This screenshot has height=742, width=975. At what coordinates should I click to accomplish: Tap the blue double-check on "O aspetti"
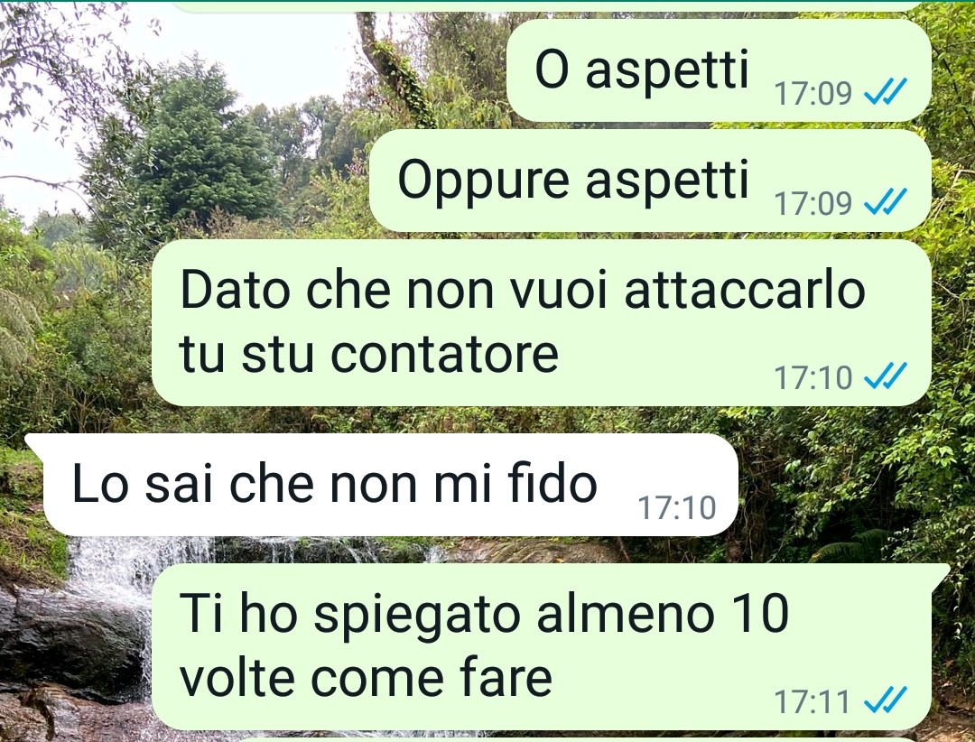click(x=886, y=92)
